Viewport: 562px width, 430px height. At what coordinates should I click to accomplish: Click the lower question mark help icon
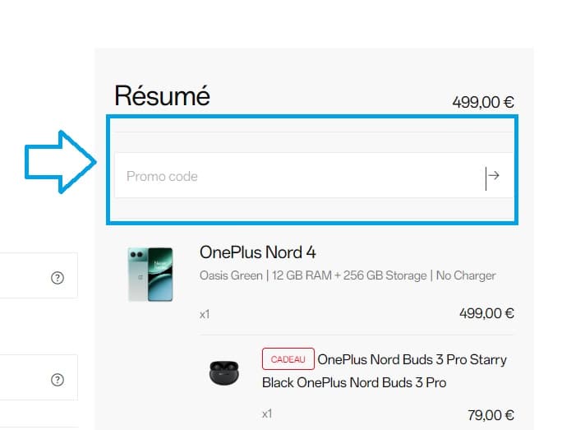[x=58, y=380]
